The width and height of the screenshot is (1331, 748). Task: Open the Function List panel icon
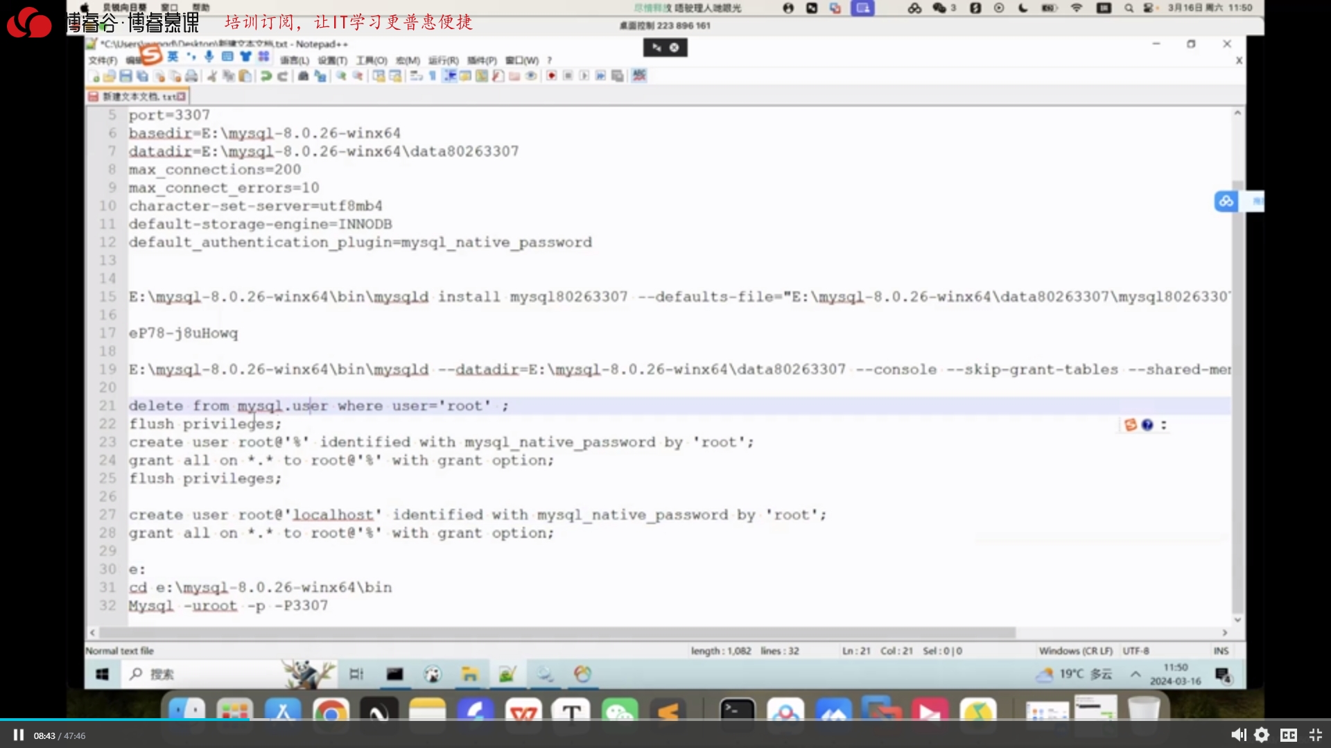(498, 76)
